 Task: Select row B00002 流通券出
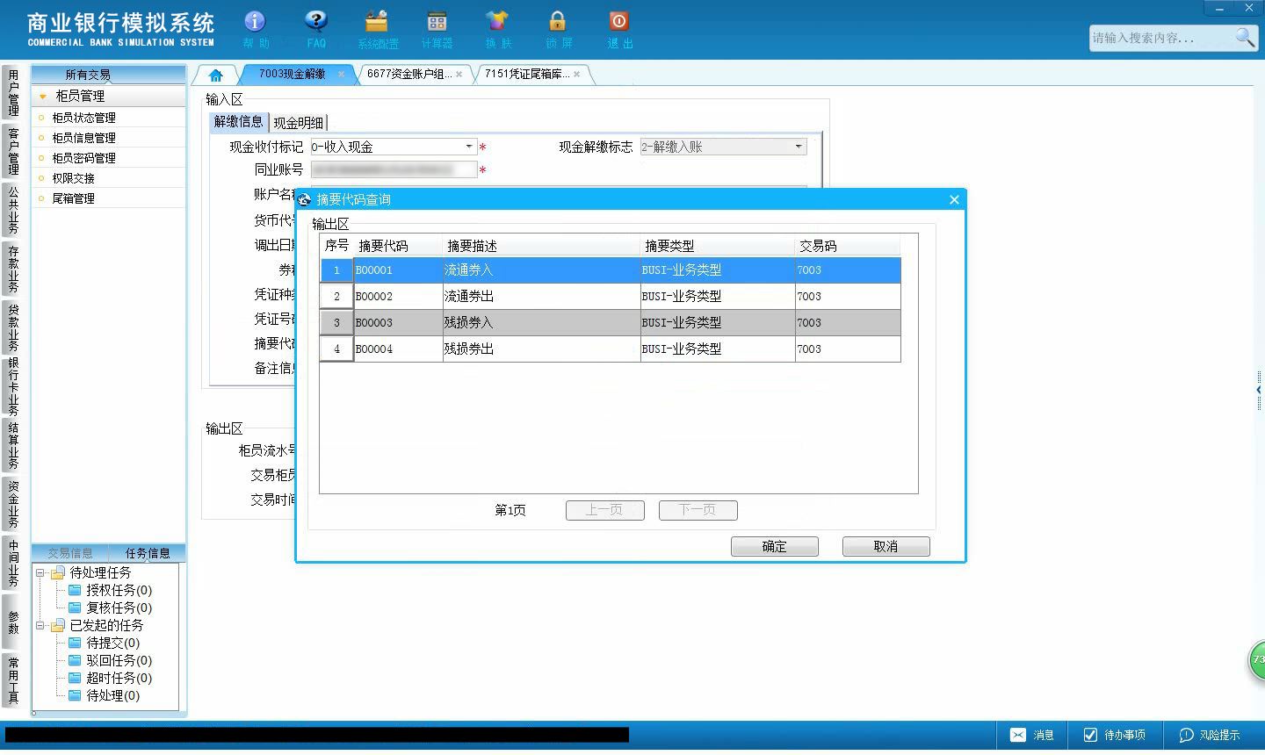pyautogui.click(x=610, y=296)
